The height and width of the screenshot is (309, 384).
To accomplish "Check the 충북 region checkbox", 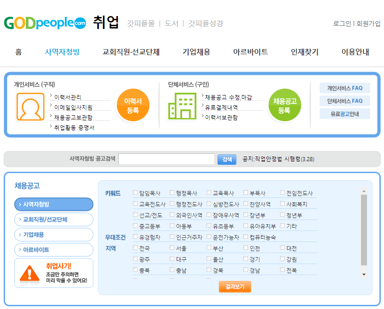I will 135,270.
